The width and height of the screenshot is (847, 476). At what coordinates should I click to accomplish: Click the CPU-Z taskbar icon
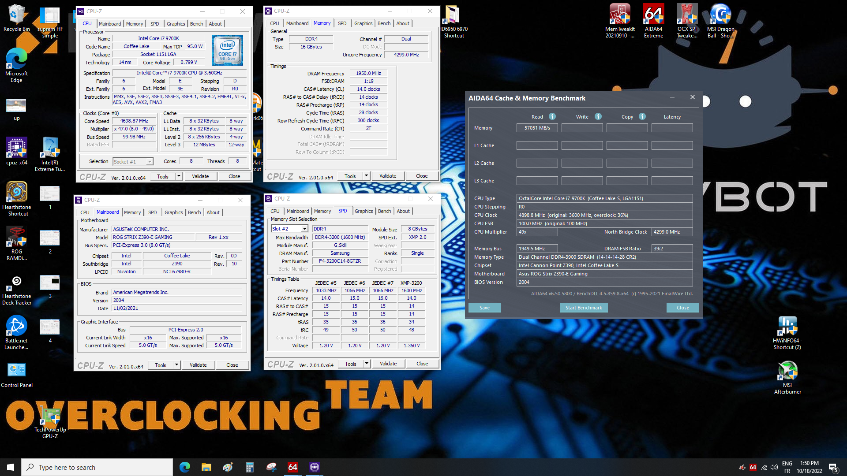[x=314, y=467]
